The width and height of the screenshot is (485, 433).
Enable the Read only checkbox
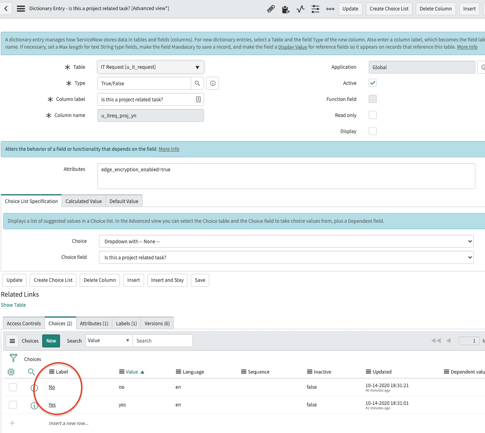[x=373, y=115]
